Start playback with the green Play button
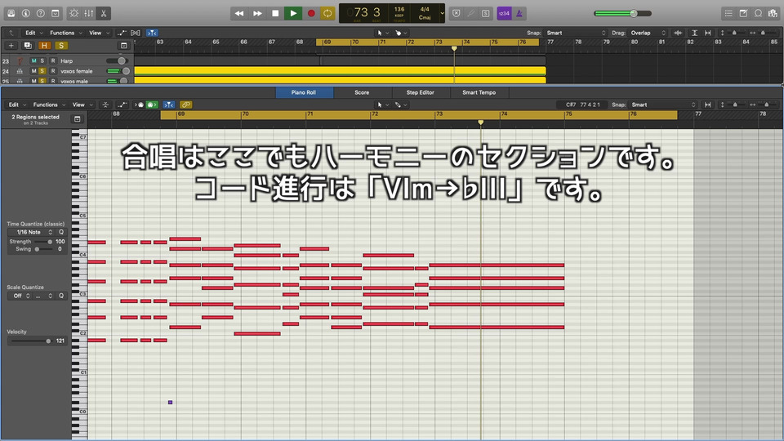The width and height of the screenshot is (784, 441). coord(293,14)
